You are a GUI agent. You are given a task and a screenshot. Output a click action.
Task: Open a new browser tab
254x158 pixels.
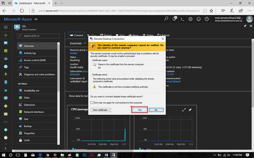coord(56,3)
